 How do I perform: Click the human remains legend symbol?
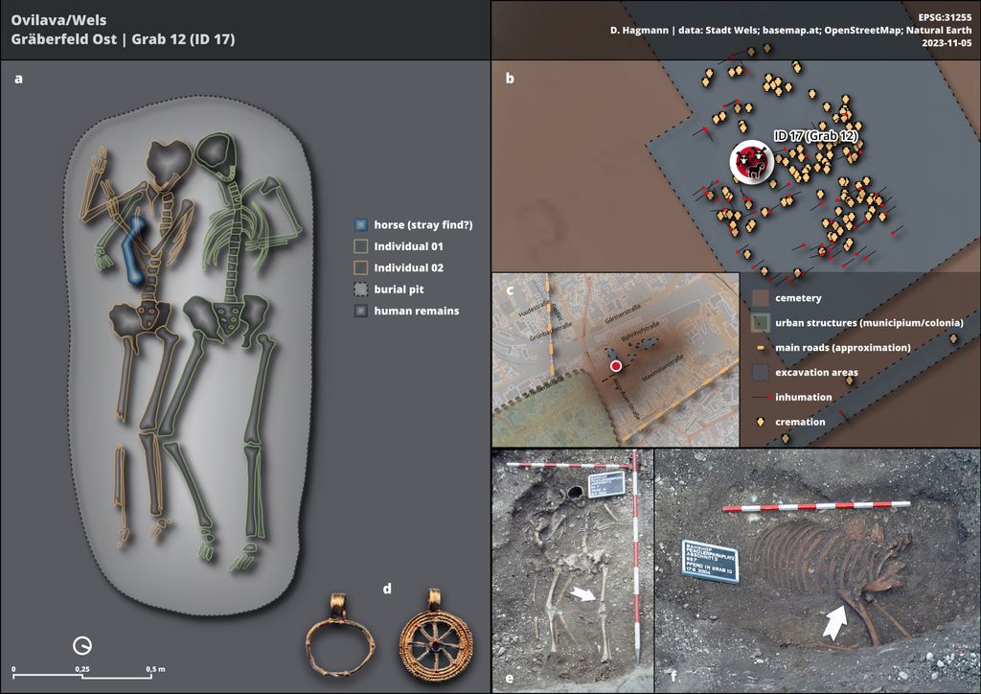pos(359,310)
